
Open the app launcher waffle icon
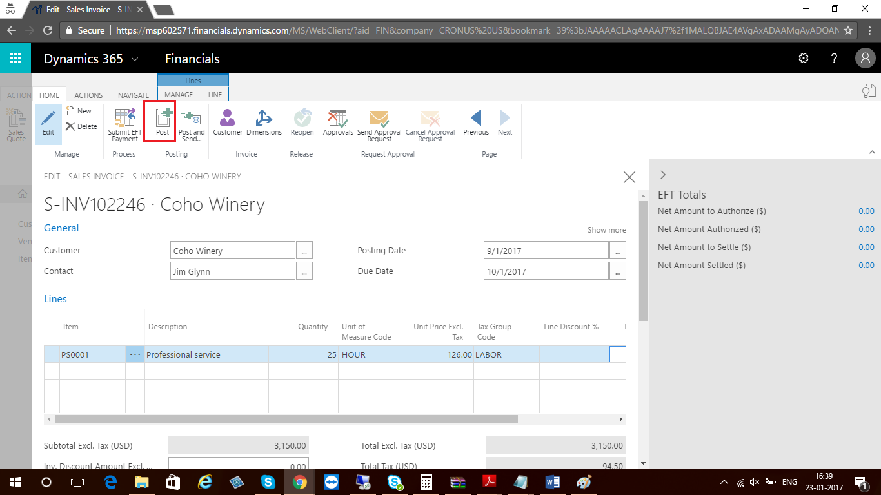click(15, 59)
